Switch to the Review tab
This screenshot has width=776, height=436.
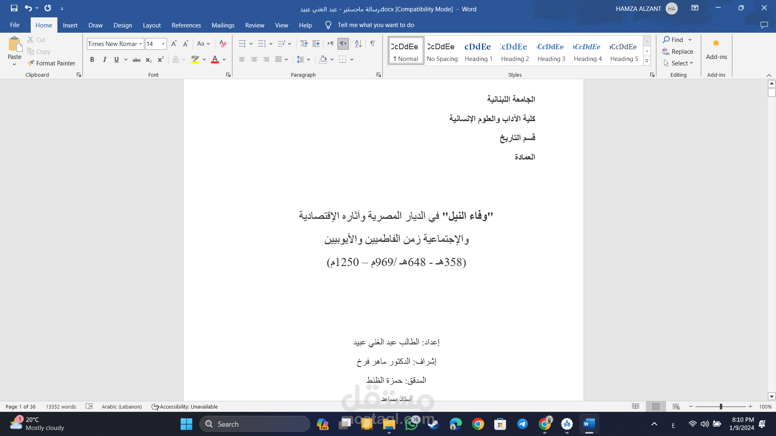[255, 25]
